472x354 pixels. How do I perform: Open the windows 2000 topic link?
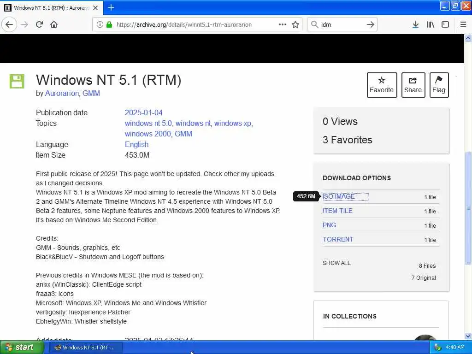click(x=148, y=134)
